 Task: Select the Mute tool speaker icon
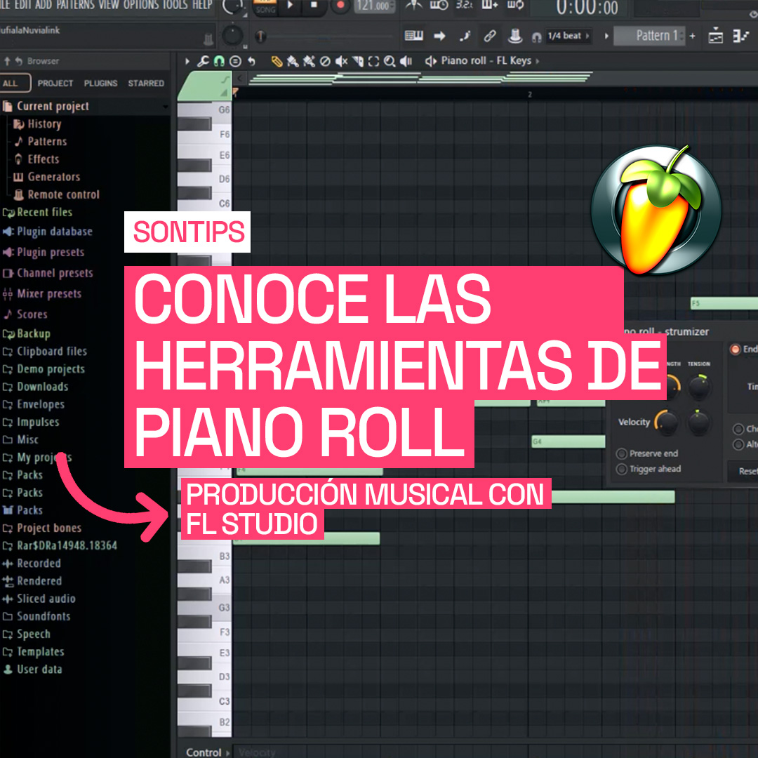(x=341, y=62)
